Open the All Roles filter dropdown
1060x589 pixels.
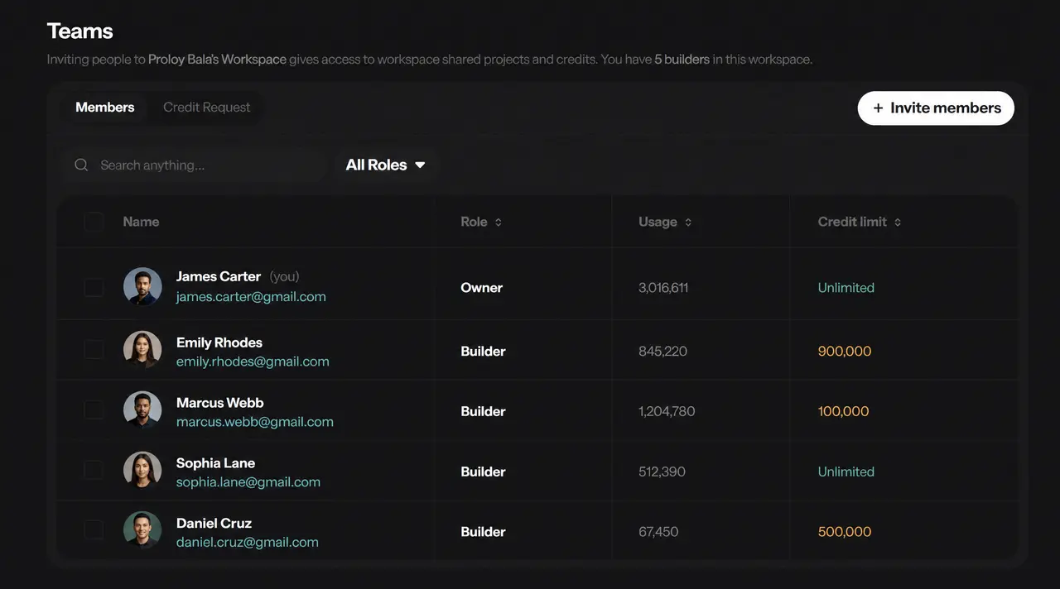(x=386, y=165)
